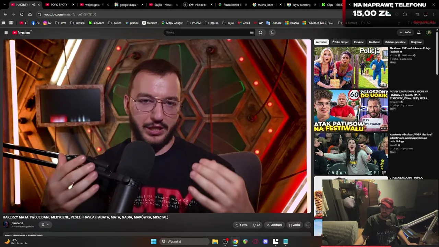Click the Zapisz save button
Viewport: 439px width, 247px height.
pyautogui.click(x=295, y=225)
